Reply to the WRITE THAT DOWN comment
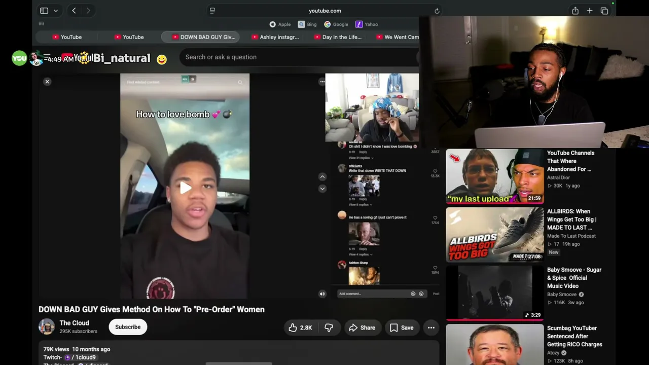This screenshot has width=649, height=365. tap(363, 199)
